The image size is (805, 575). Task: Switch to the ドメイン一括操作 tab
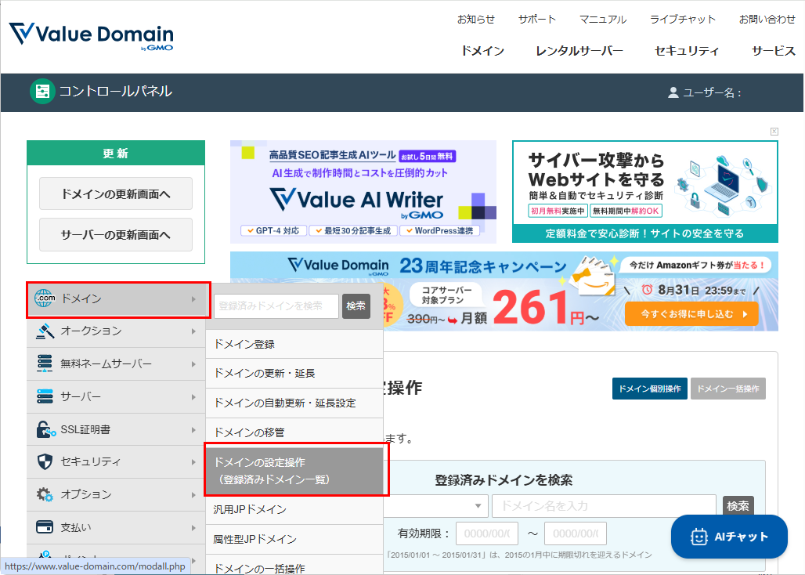point(727,389)
